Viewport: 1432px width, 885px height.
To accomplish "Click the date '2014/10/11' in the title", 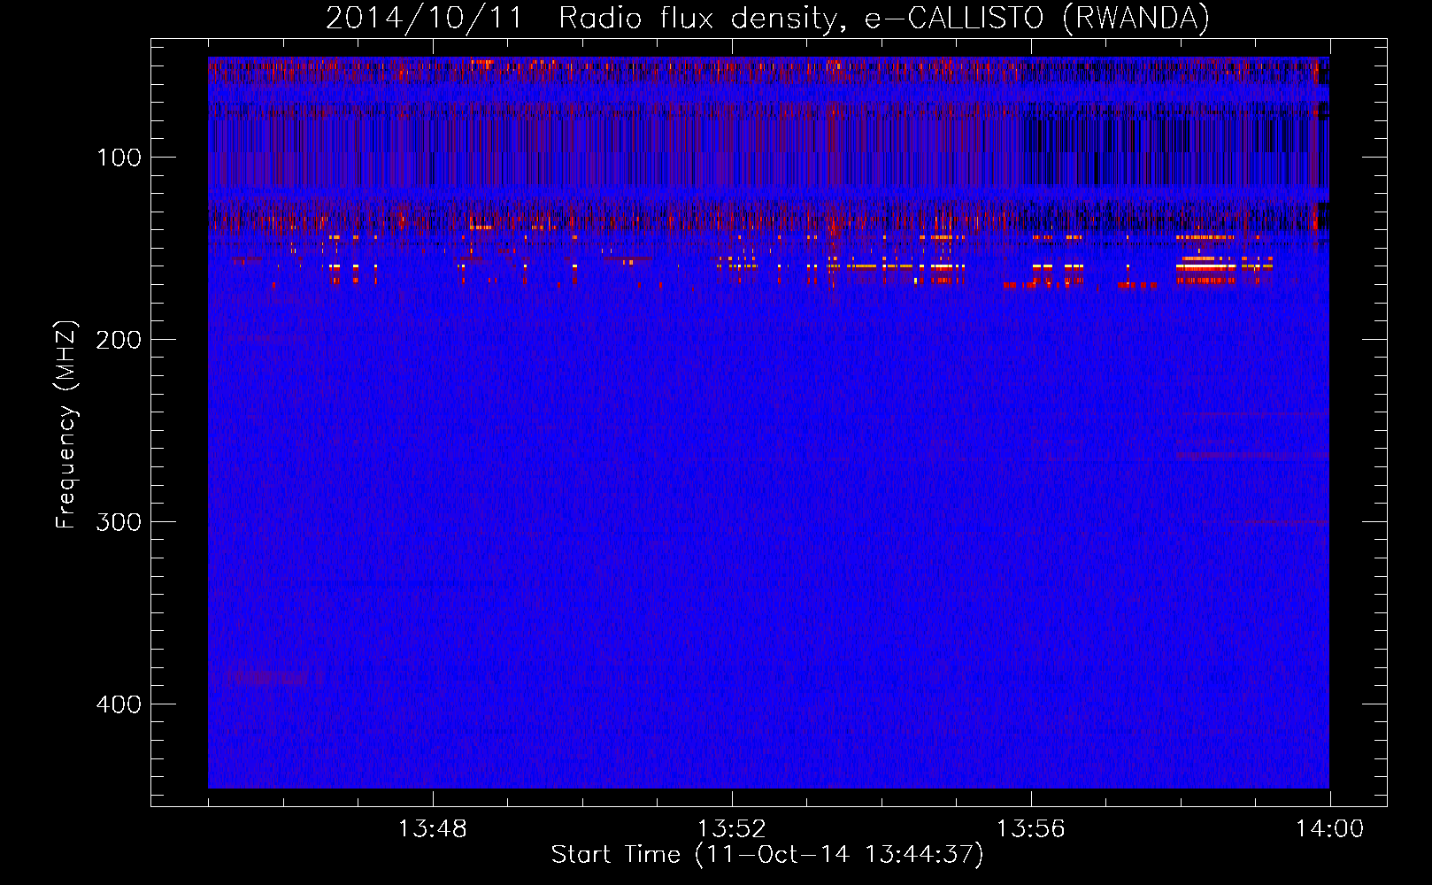I will [425, 18].
